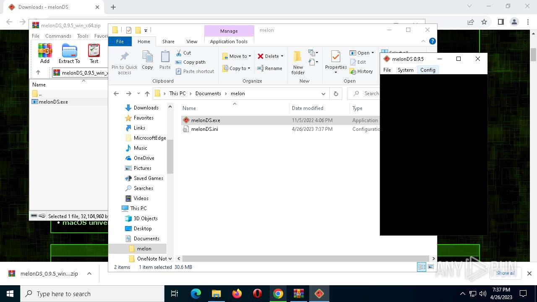Click Cut in the Clipboard group
This screenshot has width=537, height=302.
pos(183,53)
